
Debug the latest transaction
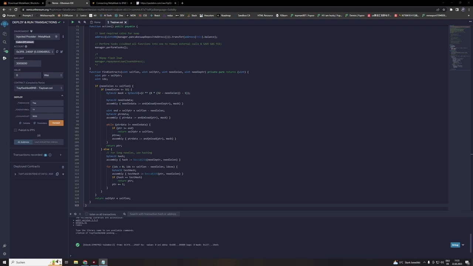click(x=455, y=245)
